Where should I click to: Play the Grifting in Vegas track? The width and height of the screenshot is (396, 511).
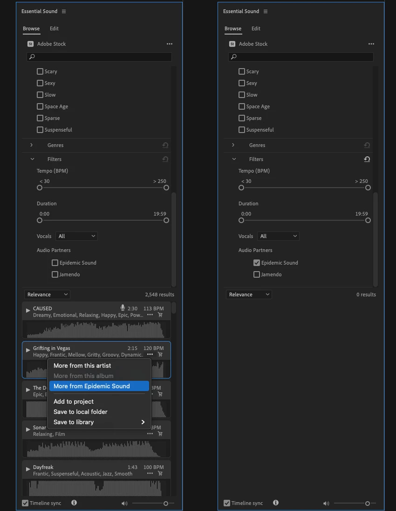coord(28,350)
